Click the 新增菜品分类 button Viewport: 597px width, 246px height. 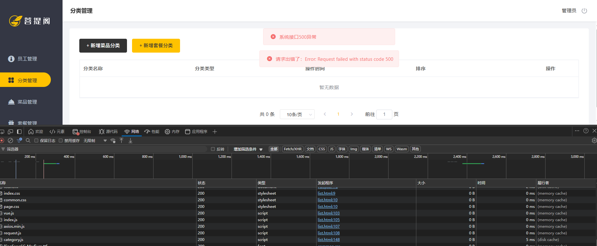[x=103, y=46]
